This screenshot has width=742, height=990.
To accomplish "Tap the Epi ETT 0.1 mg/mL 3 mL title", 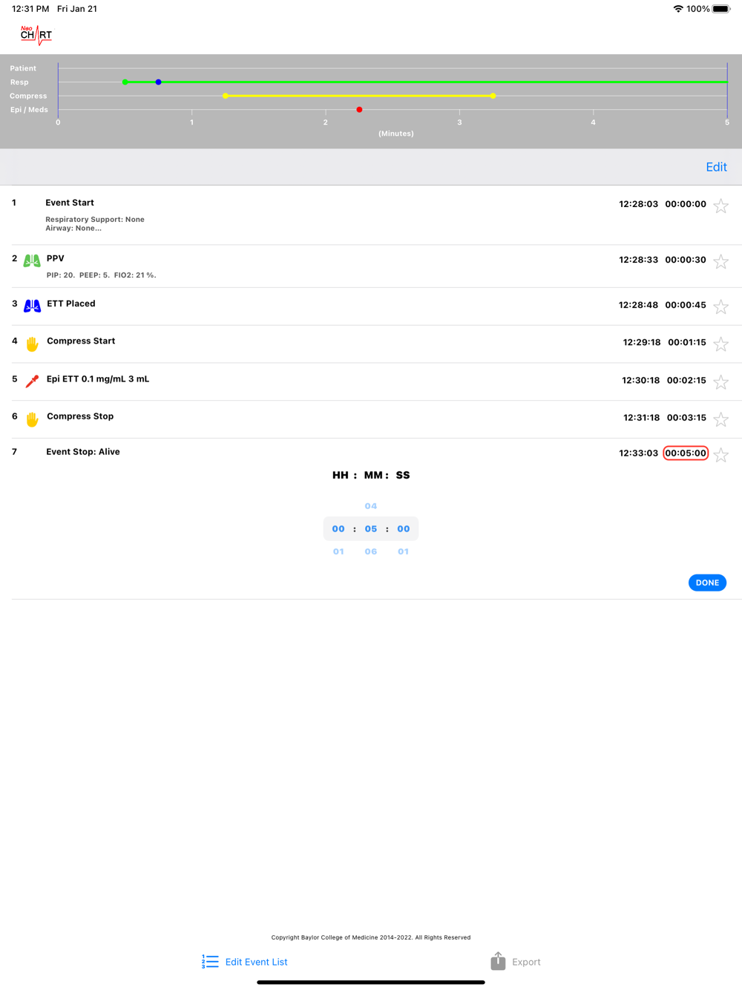I will pos(98,379).
